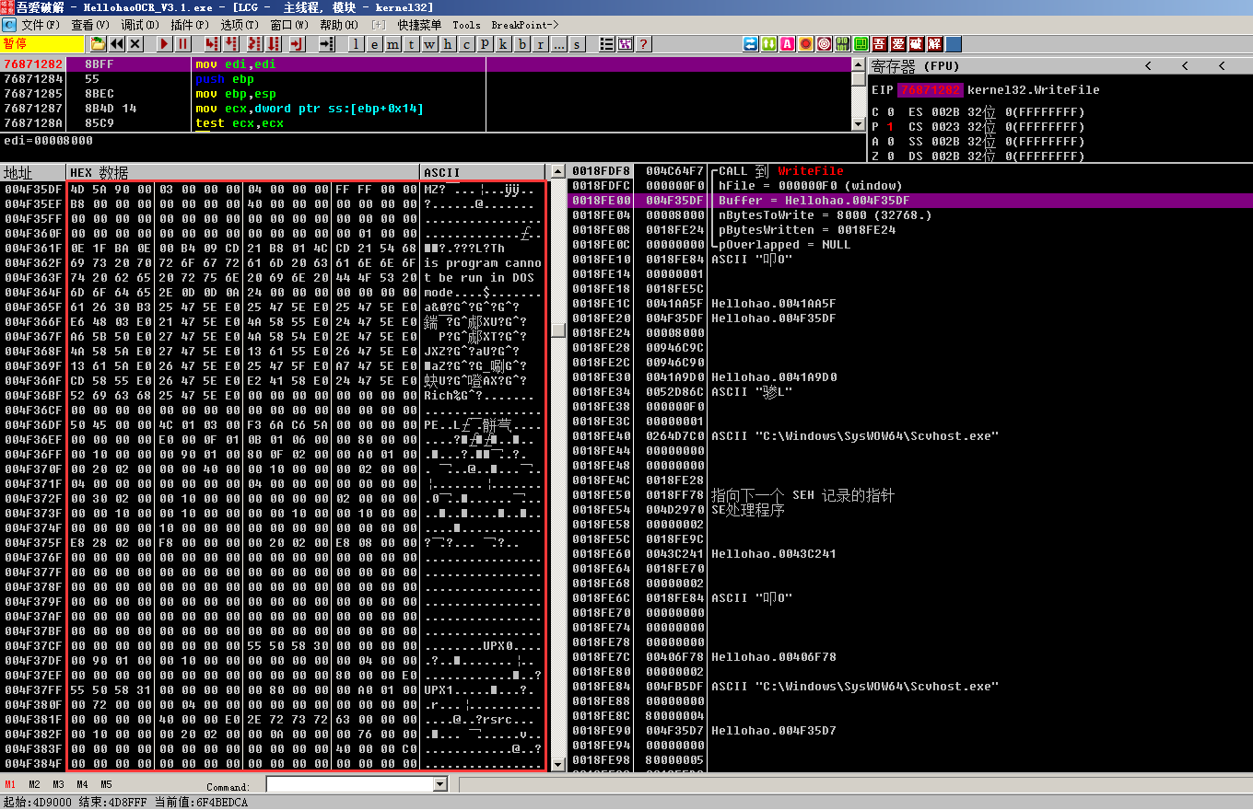This screenshot has height=810, width=1253.
Task: Select memory dump tab M3
Action: (x=58, y=784)
